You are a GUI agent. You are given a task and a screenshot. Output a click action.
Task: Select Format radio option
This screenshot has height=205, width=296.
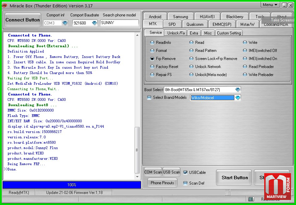click(x=152, y=51)
